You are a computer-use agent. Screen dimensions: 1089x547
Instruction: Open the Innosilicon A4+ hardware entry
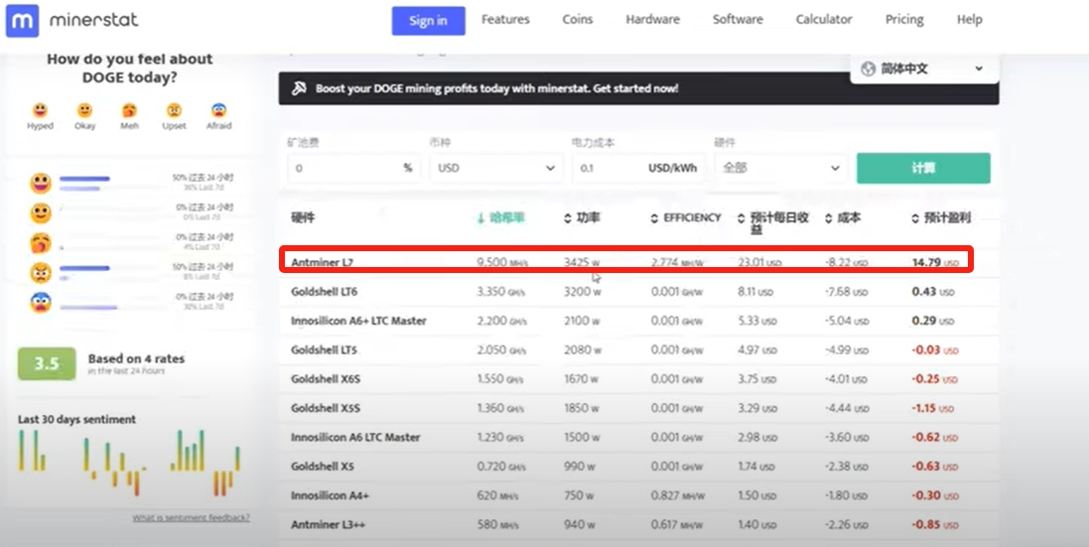pos(330,495)
